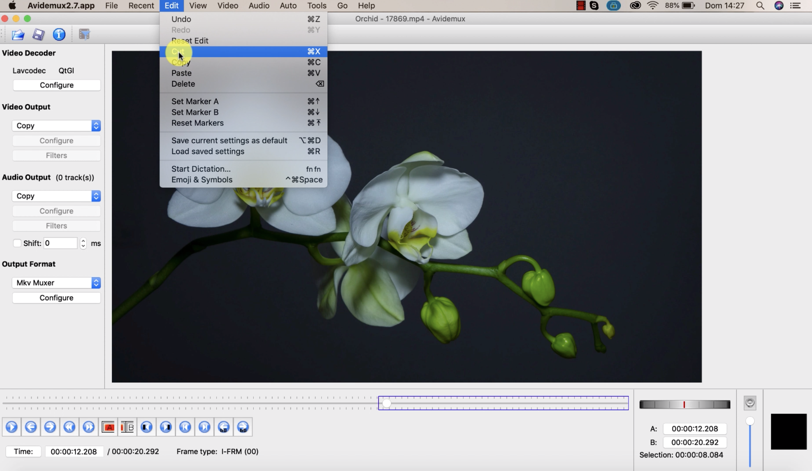
Task: Jump to the next keyframe
Action: coord(204,427)
